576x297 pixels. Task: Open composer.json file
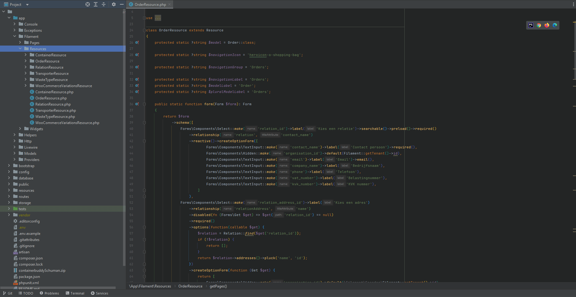pos(30,258)
